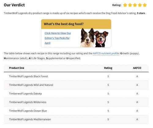The height and width of the screenshot is (128, 153).
Task: Click the '5 stars' bold text
Action: [x=141, y=13]
